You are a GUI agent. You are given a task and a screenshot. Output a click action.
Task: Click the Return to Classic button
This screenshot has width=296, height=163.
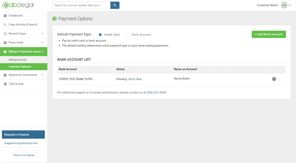[23, 155]
